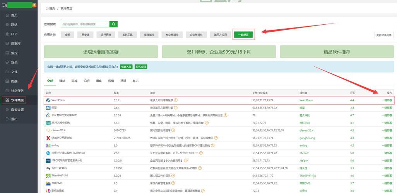The width and height of the screenshot is (397, 193).
Task: Click the 首页 home breadcrumb icon
Action: click(x=48, y=8)
